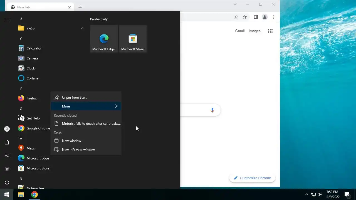The height and width of the screenshot is (200, 356).
Task: Click the user account icon in Start
Action: tap(7, 129)
